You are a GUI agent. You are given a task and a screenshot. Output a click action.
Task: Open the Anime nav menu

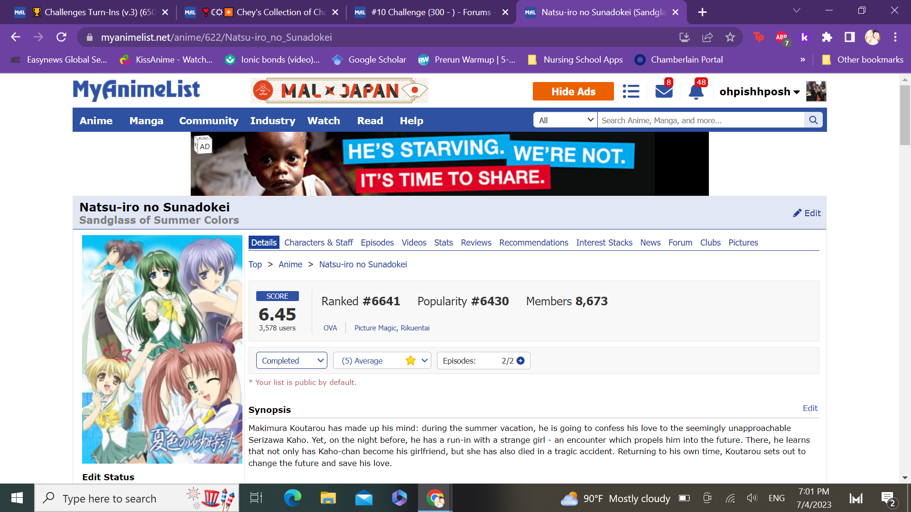(x=96, y=120)
